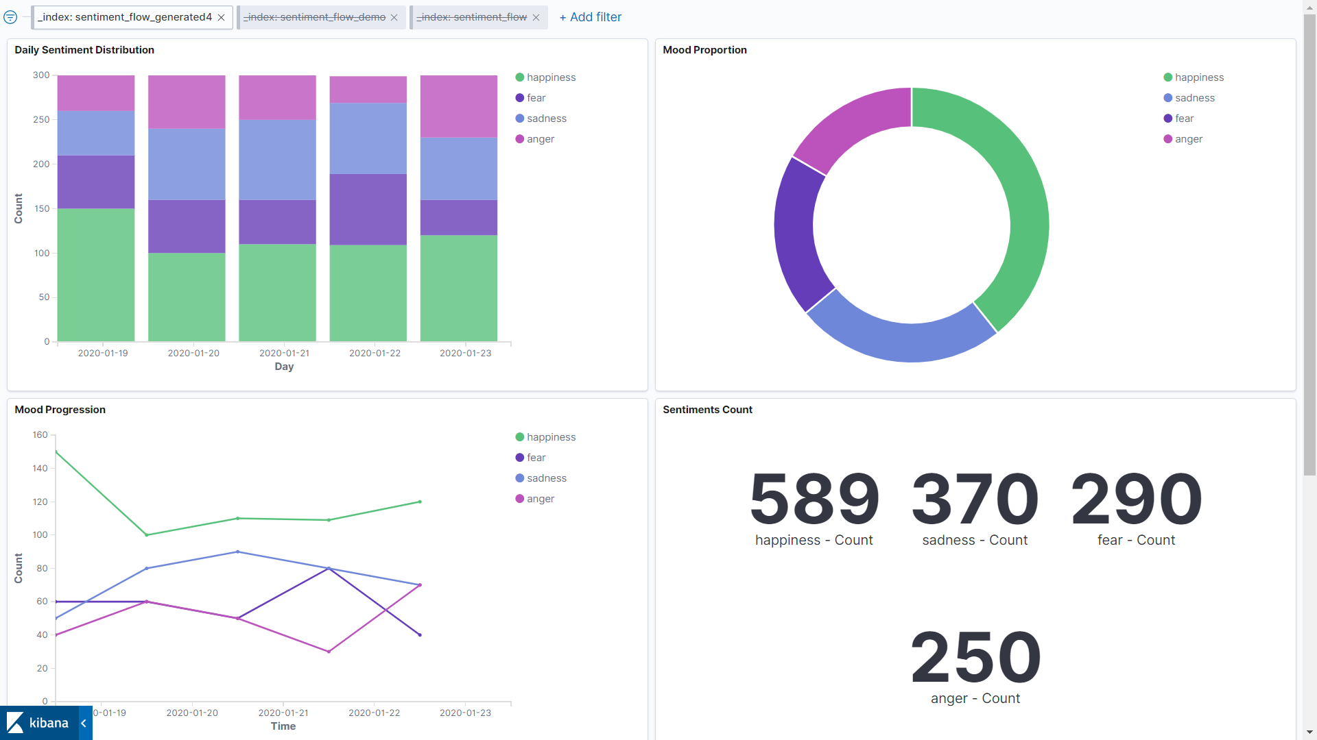Click the Kibana logo icon

click(16, 723)
